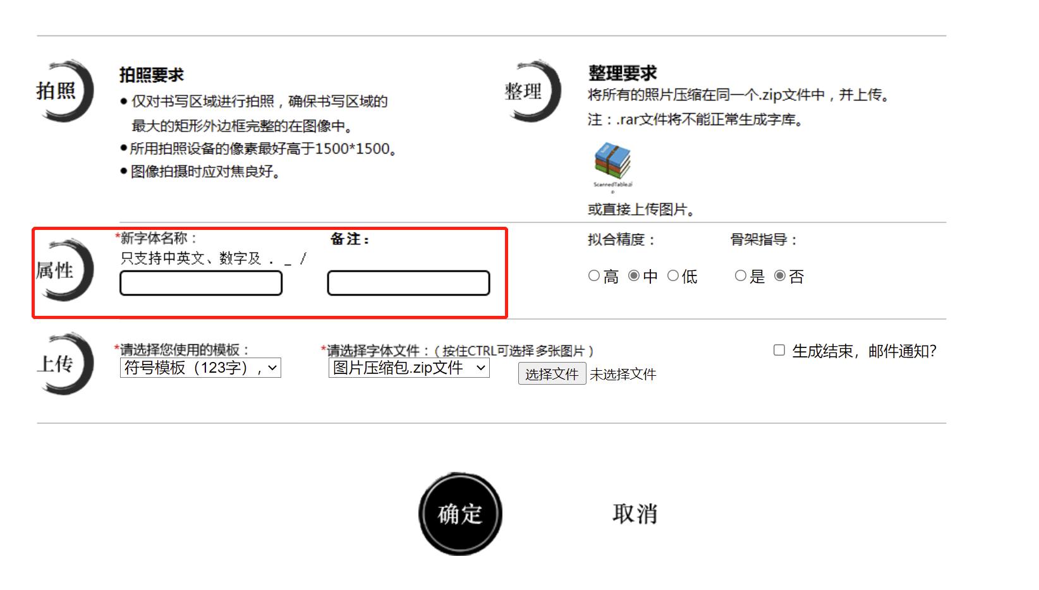Select 高 fitting precision
Screen dimensions: 1039x590
point(593,275)
